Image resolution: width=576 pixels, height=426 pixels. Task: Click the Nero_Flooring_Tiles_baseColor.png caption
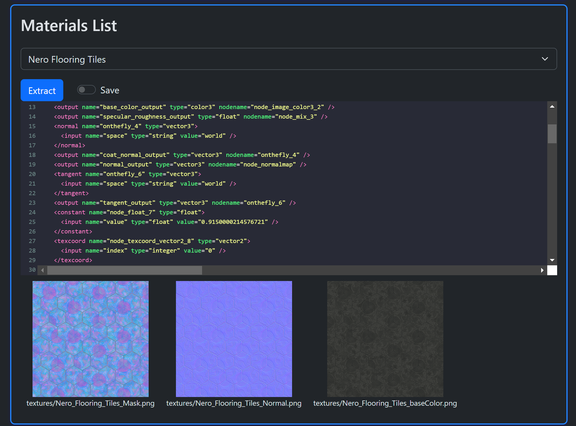pyautogui.click(x=385, y=403)
